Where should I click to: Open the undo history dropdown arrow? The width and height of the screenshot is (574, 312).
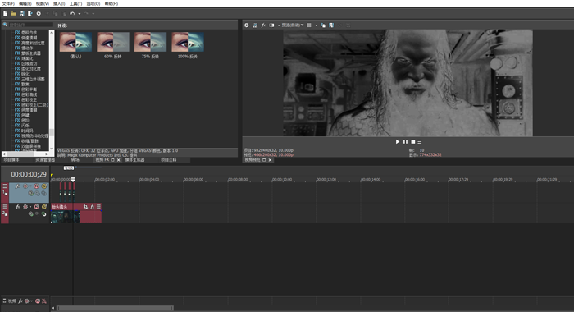79,14
